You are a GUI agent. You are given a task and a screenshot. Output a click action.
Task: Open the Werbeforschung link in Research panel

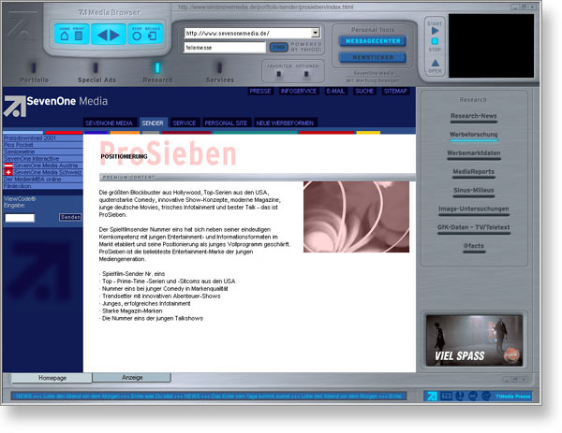tap(473, 134)
